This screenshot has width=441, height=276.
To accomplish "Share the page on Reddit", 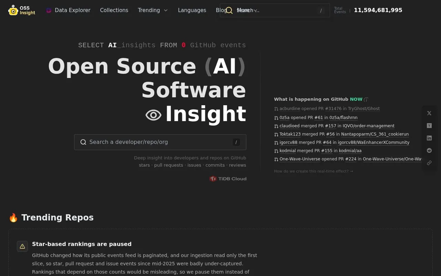I will point(429,150).
